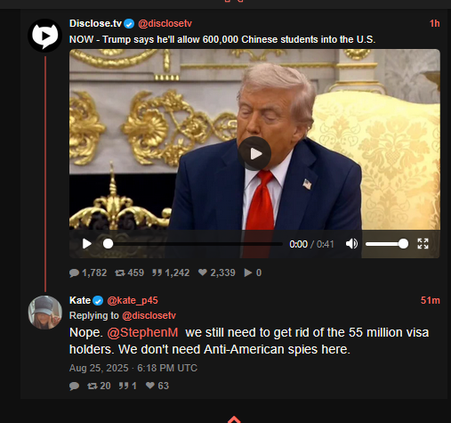Open the 51m timestamp permalink
Viewport: 451px width, 423px height.
(x=431, y=300)
